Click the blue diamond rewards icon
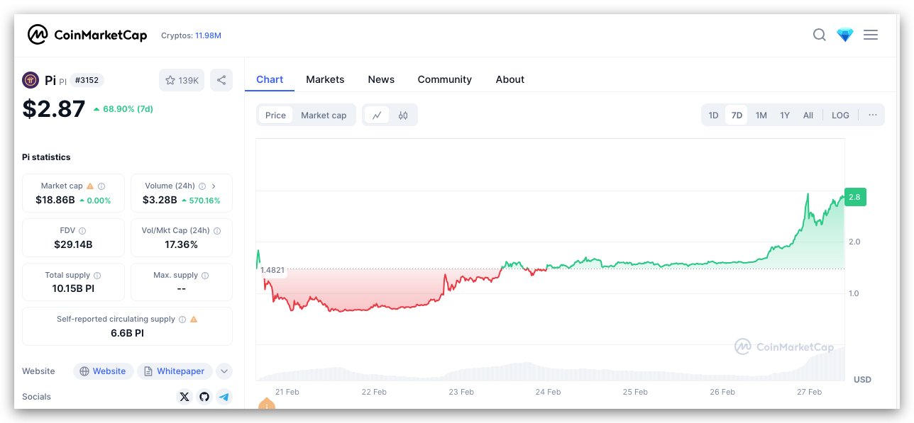This screenshot has height=423, width=914. 844,35
